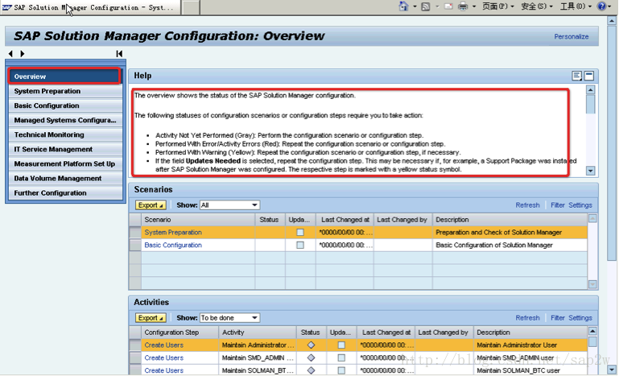The height and width of the screenshot is (376, 619).
Task: Click the Personalize link
Action: click(x=572, y=36)
